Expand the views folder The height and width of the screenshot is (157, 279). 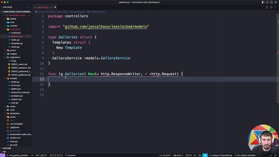(x=13, y=117)
